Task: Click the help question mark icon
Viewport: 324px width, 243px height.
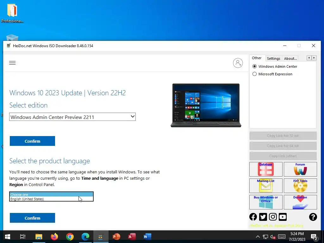Action: tap(313, 217)
